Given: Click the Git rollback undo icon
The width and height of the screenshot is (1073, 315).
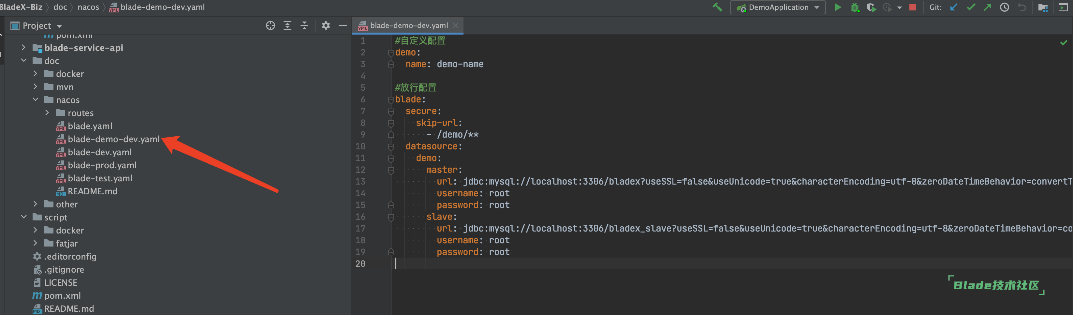Looking at the screenshot, I should (x=1022, y=7).
